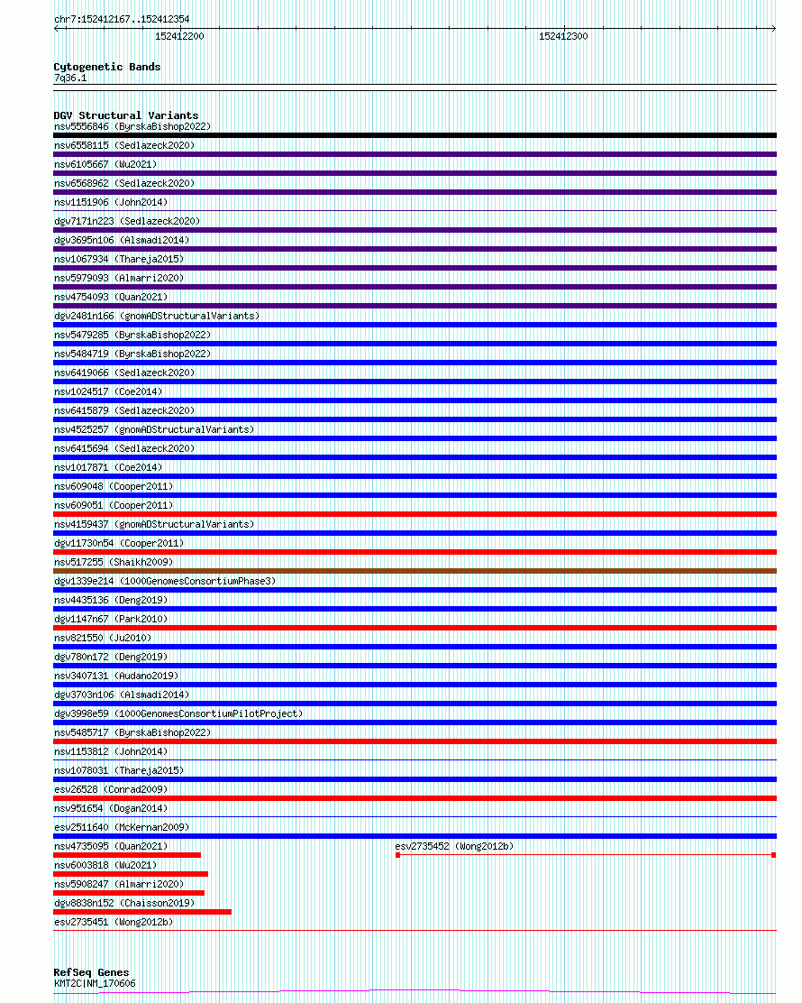Open esv26528 (Conrad2009) variant
The width and height of the screenshot is (802, 1003).
coord(111,790)
